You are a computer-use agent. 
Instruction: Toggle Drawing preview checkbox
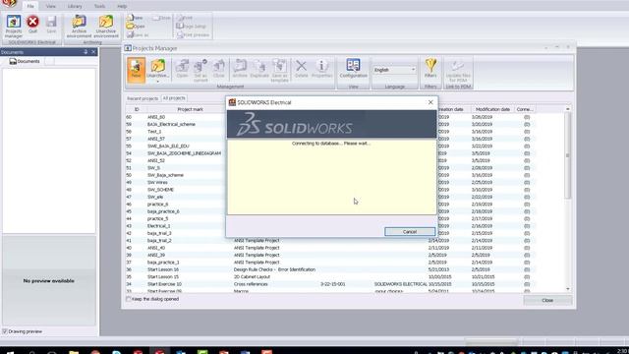click(x=5, y=331)
